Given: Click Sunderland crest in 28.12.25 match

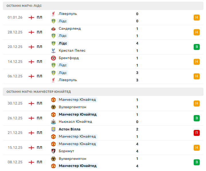Looking at the screenshot, I should [x=53, y=29].
